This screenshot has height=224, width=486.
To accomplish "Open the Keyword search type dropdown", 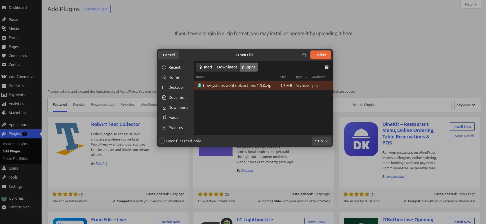I will 466,105.
